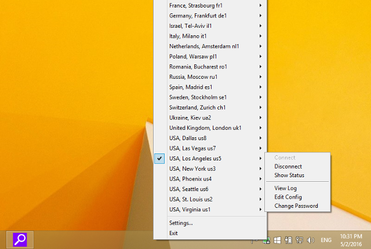This screenshot has height=249, width=371.
Task: Click the speaker volume tray icon
Action: [x=310, y=240]
